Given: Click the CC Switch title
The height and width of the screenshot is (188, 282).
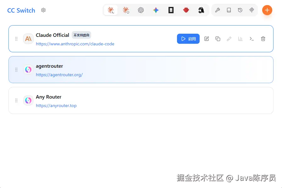Looking at the screenshot, I should tap(21, 10).
